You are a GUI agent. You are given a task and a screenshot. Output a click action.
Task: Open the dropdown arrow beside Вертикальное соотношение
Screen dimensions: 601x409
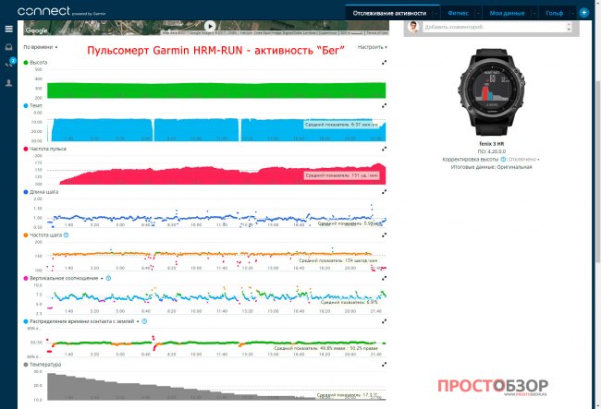coord(102,279)
